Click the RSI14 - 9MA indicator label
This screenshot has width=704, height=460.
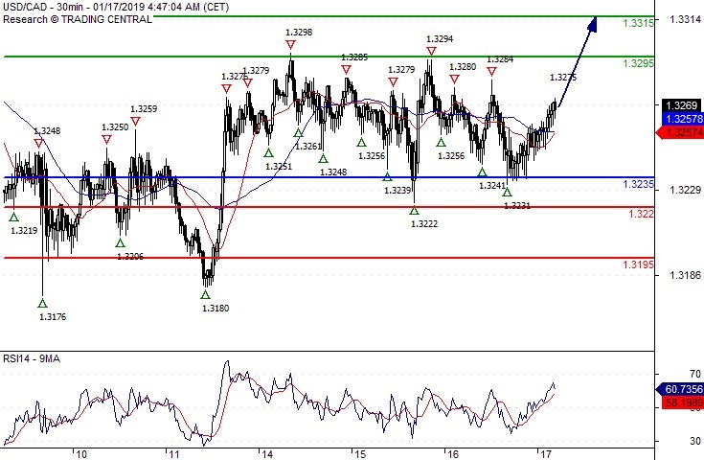tap(32, 358)
